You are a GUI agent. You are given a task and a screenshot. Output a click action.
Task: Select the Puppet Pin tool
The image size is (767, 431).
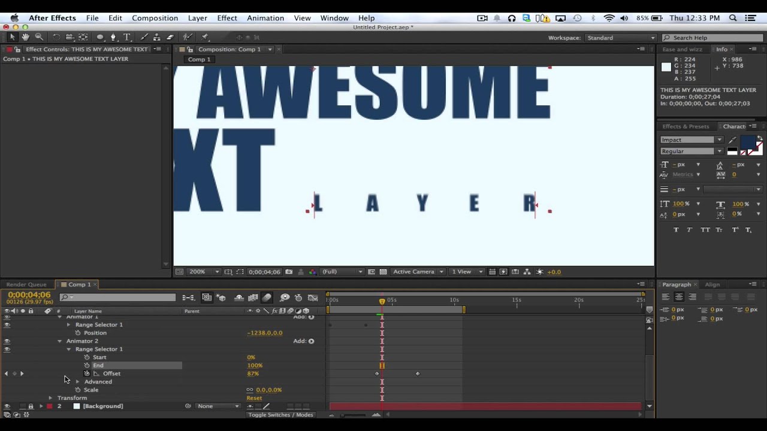point(205,37)
